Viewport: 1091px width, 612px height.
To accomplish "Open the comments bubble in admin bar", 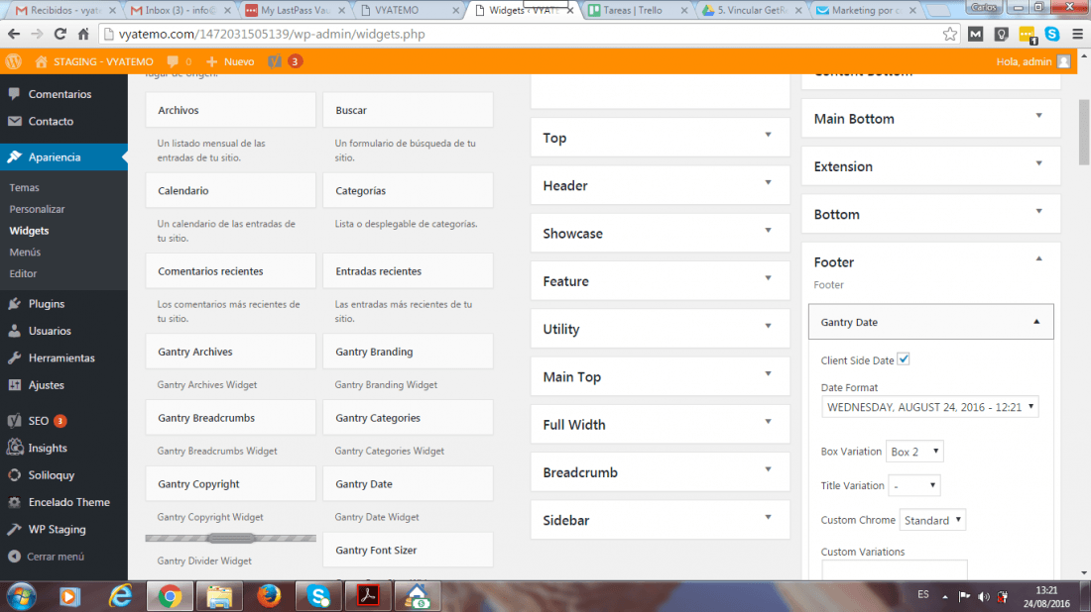I will (x=179, y=61).
